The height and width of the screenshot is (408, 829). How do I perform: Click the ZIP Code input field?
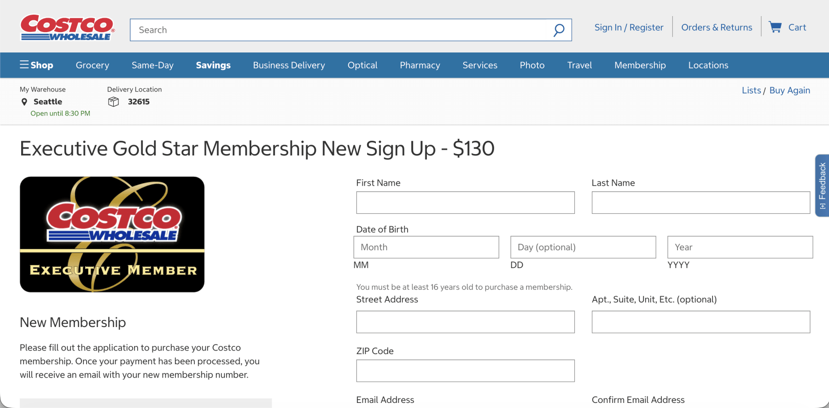tap(465, 371)
